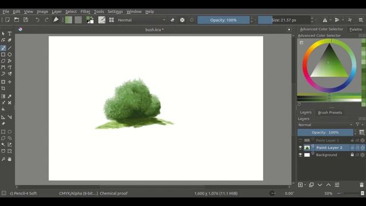The image size is (366, 206).
Task: Move layer up with up arrow
Action: pos(328,185)
